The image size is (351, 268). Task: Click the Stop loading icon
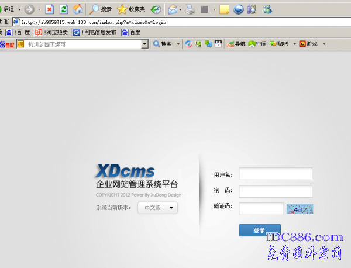(x=49, y=9)
